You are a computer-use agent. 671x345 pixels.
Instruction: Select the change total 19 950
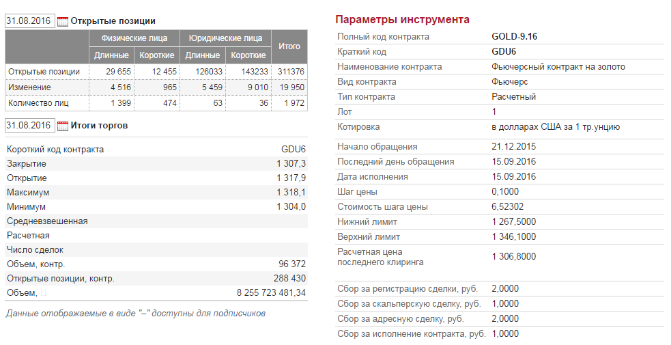(292, 87)
